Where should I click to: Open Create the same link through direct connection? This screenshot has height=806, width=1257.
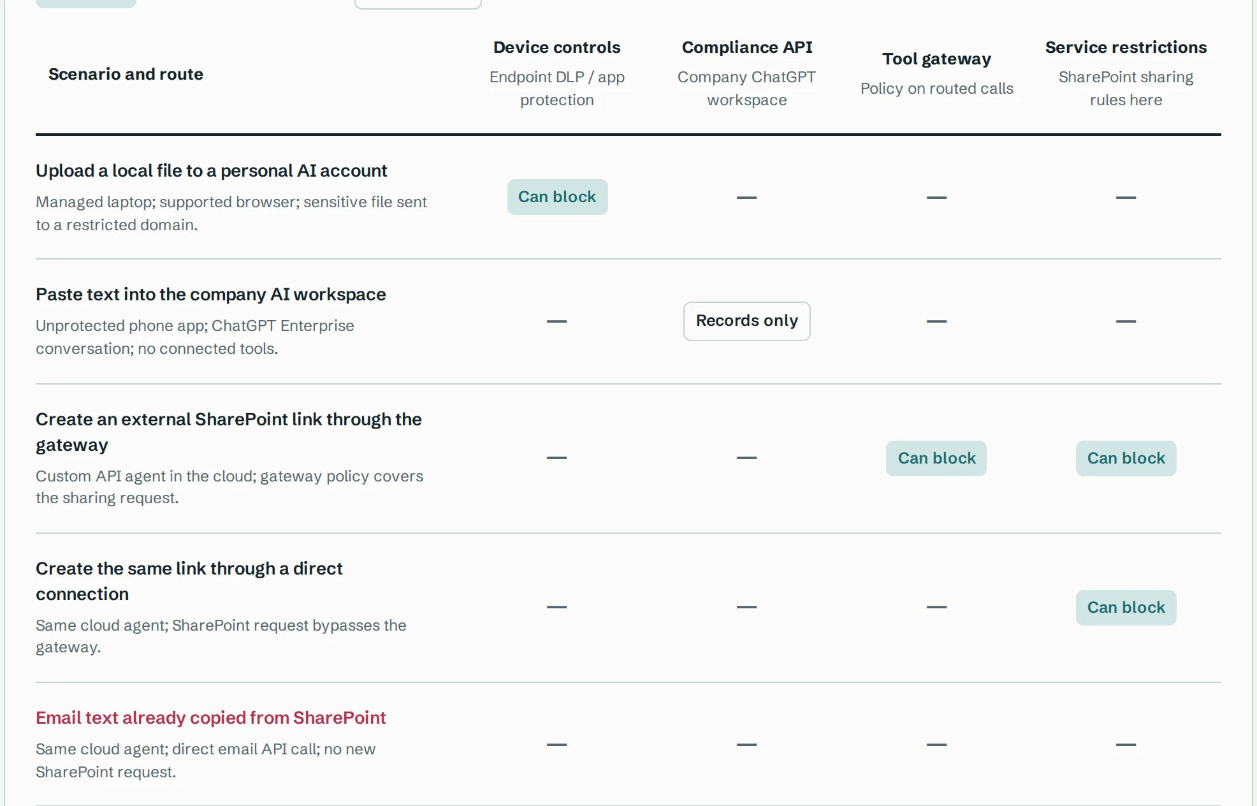(189, 581)
